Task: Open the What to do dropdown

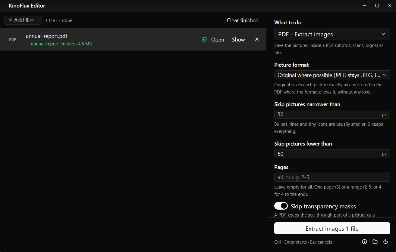Action: [332, 34]
